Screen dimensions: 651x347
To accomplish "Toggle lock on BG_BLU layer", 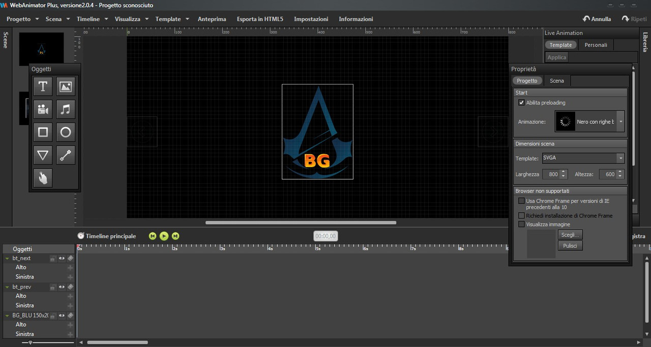I will 52,315.
